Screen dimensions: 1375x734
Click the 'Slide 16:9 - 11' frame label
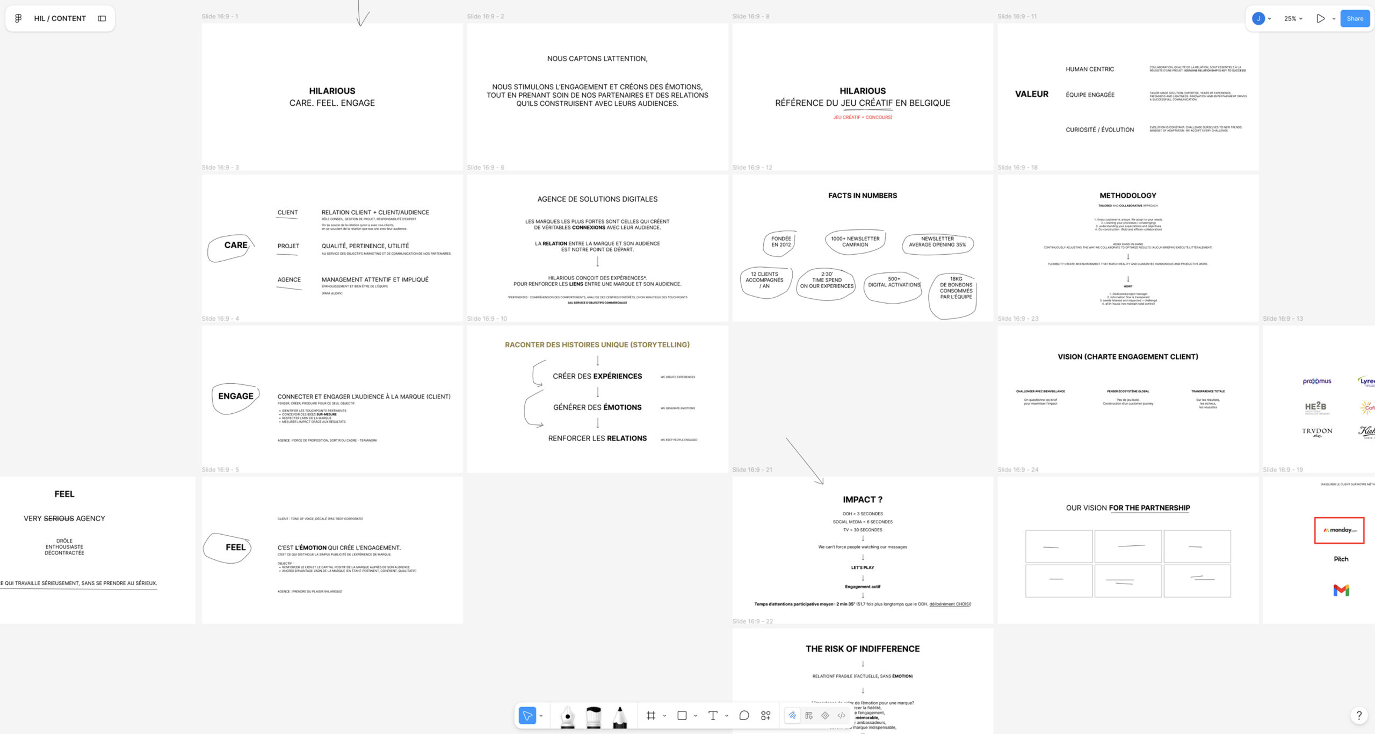tap(1017, 17)
